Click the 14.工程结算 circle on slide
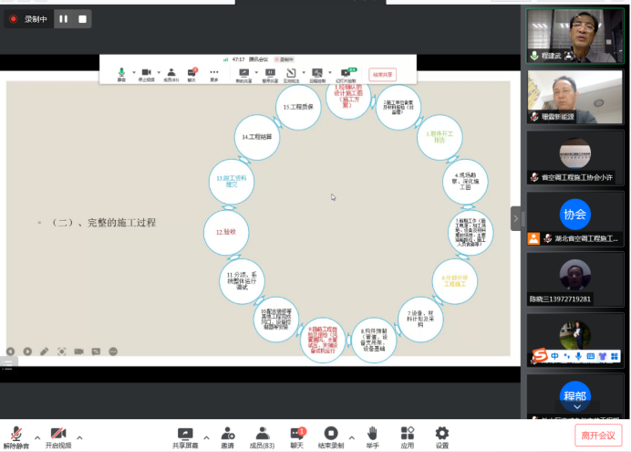The height and width of the screenshot is (452, 631). [x=257, y=137]
